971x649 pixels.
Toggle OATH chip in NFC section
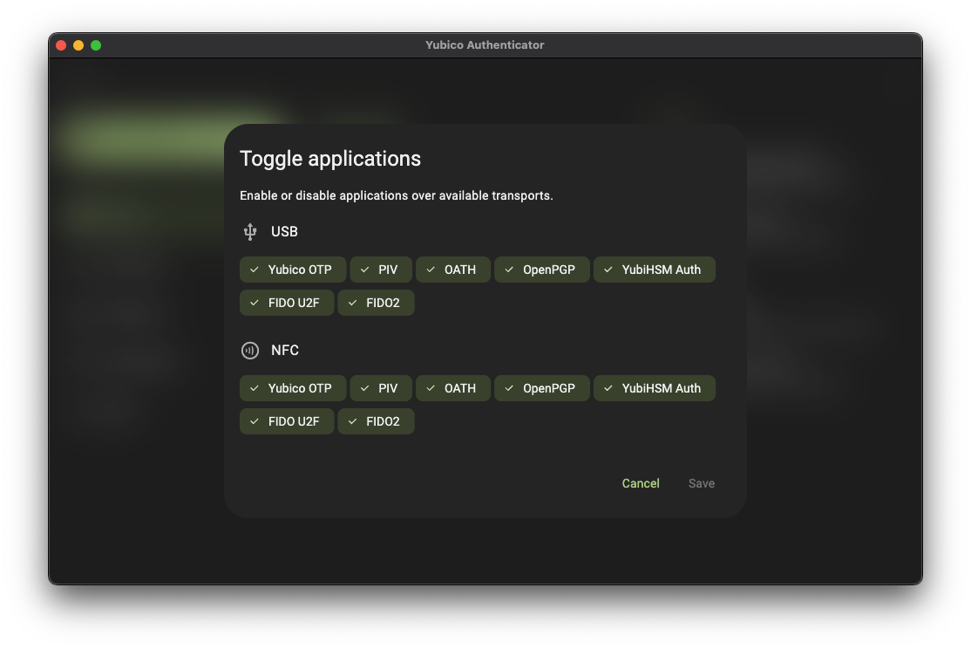point(453,388)
